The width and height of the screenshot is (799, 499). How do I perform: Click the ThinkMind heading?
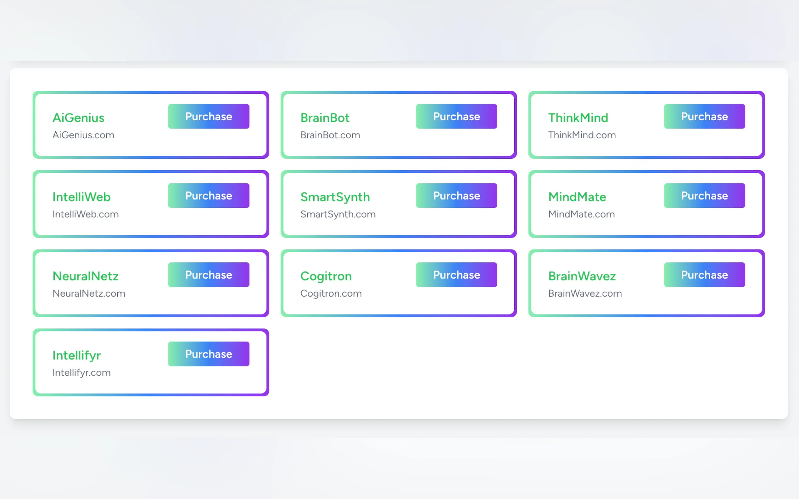coord(578,118)
